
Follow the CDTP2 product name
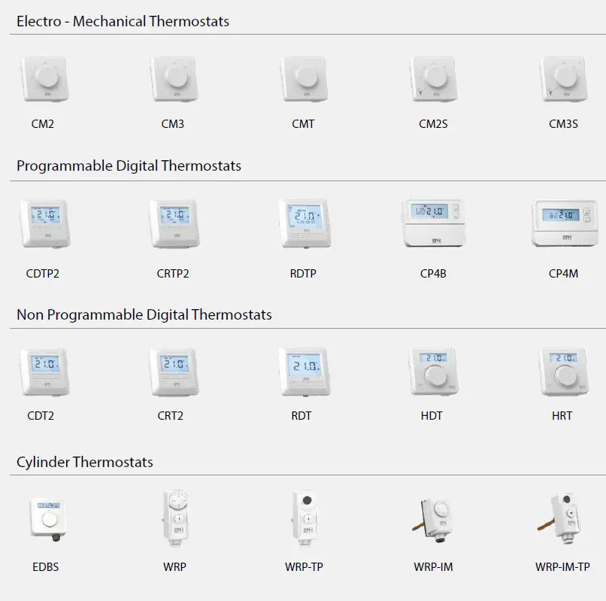[x=43, y=274]
